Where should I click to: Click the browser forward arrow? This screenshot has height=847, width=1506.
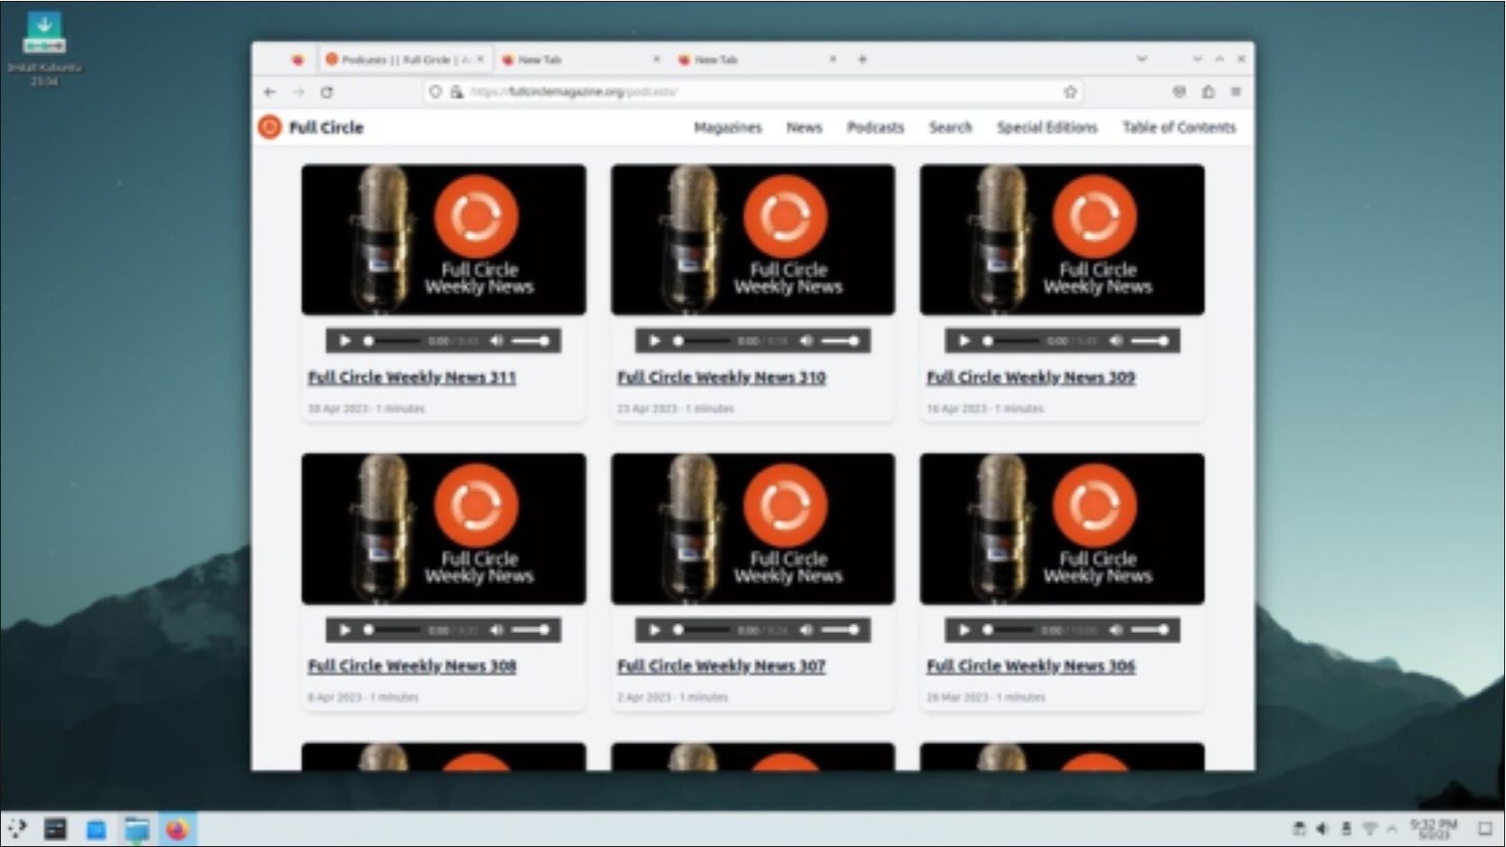[298, 92]
